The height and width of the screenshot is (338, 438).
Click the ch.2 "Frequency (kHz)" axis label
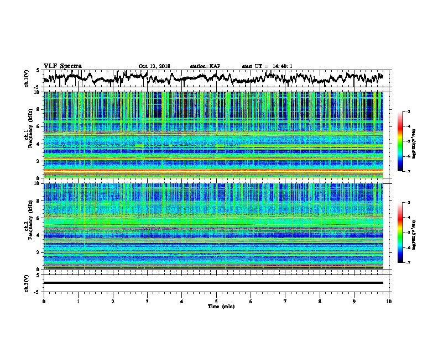point(30,220)
